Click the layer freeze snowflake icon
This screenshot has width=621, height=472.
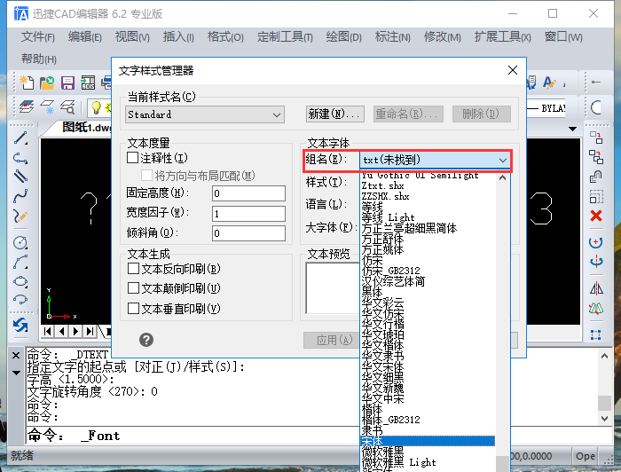pyautogui.click(x=48, y=107)
